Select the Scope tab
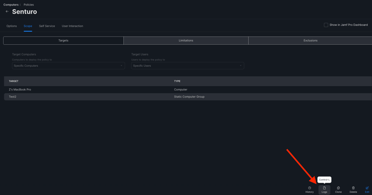The width and height of the screenshot is (372, 195). 28,26
